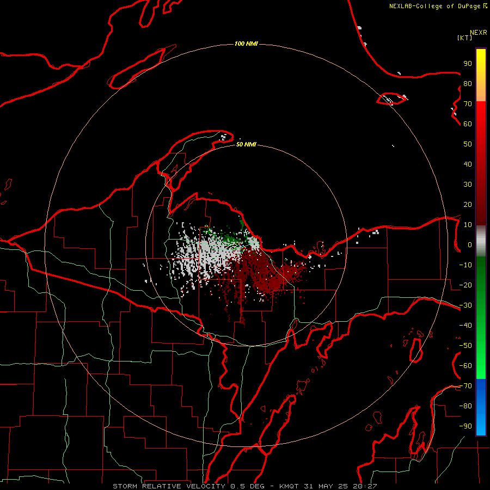Click the gray zero-velocity band of the color bar
This screenshot has height=490, width=490.
(481, 241)
